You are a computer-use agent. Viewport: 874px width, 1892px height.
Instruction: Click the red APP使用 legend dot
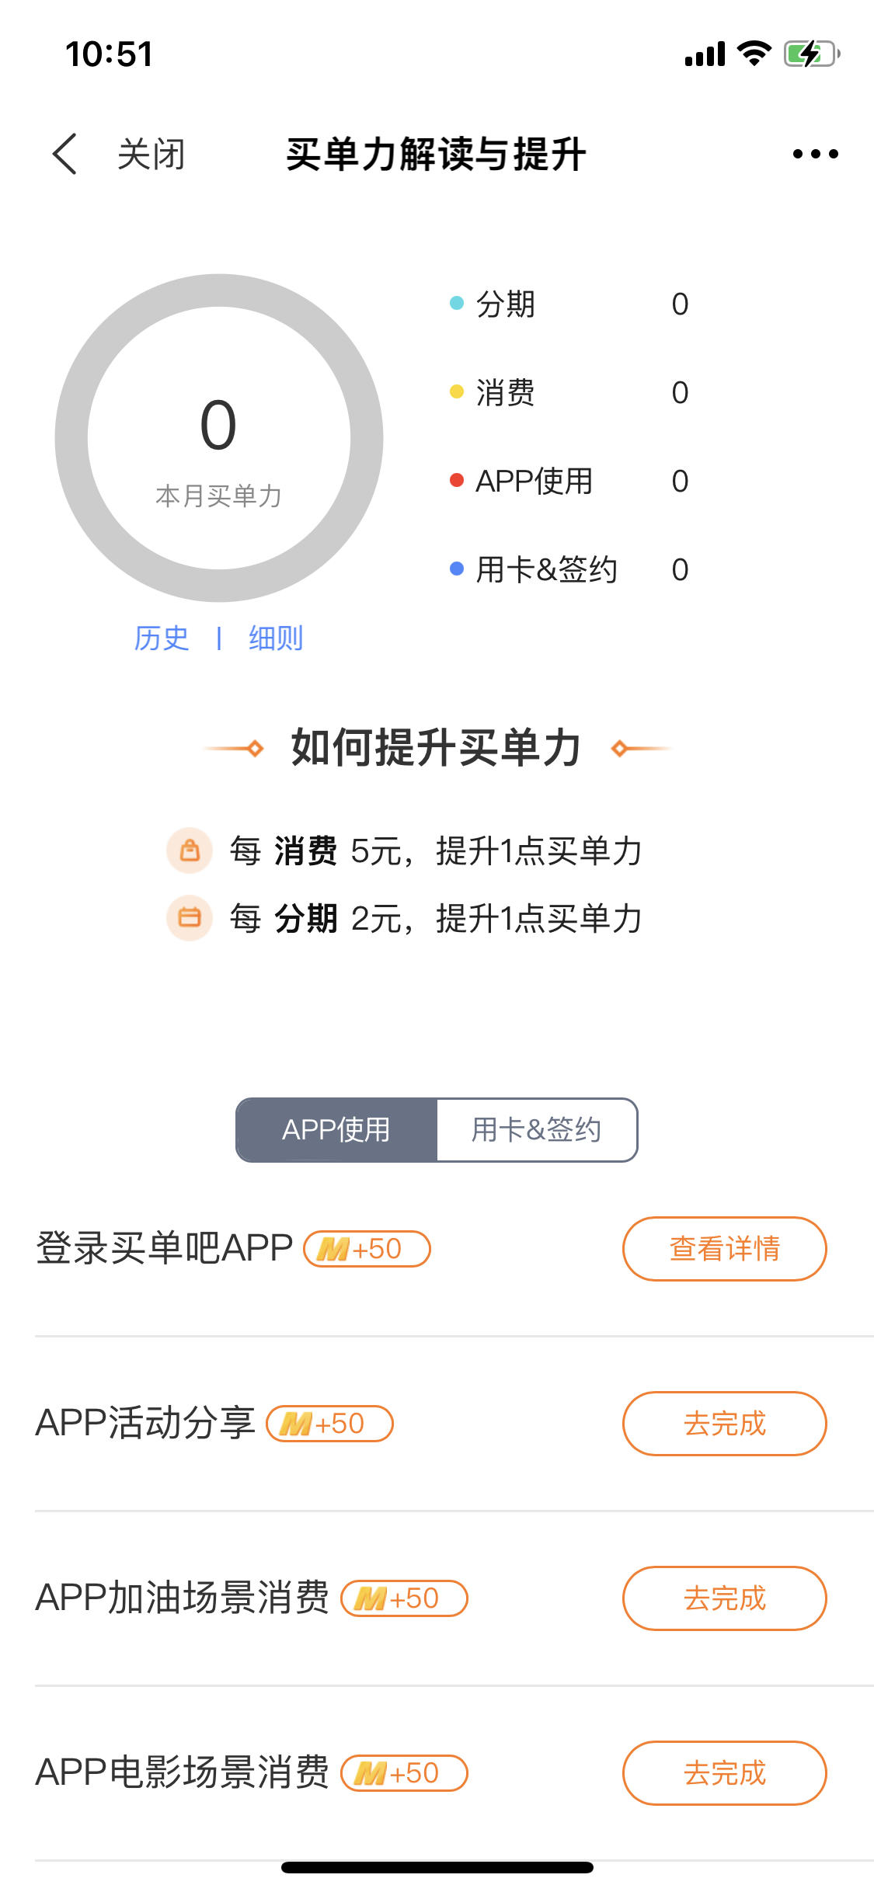pyautogui.click(x=457, y=481)
